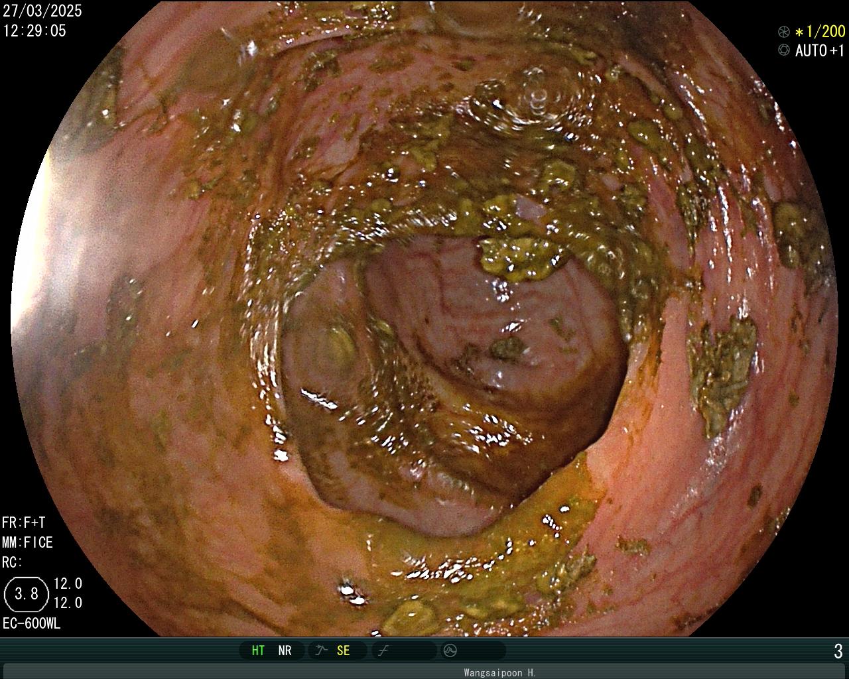Click the FR:F+T freeze setting text
The height and width of the screenshot is (679, 849).
click(24, 523)
